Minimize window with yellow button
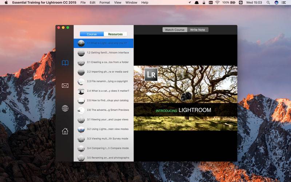Viewport: 291px width, 182px height. (x=63, y=28)
